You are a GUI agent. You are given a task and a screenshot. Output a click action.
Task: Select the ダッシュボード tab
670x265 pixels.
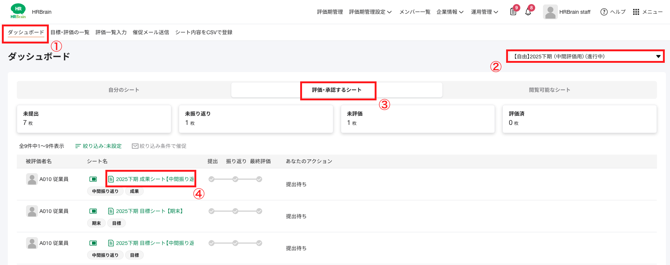click(x=26, y=32)
